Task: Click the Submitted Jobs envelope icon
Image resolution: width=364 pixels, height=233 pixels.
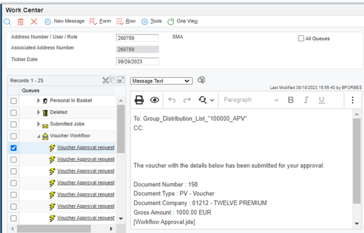Action: [45, 126]
